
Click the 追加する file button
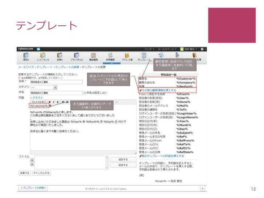coord(123,160)
